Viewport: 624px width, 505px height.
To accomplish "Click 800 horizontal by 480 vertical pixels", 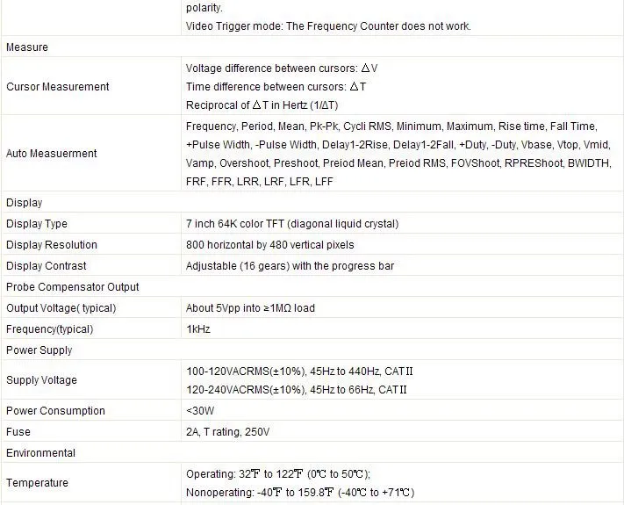I will pos(269,244).
